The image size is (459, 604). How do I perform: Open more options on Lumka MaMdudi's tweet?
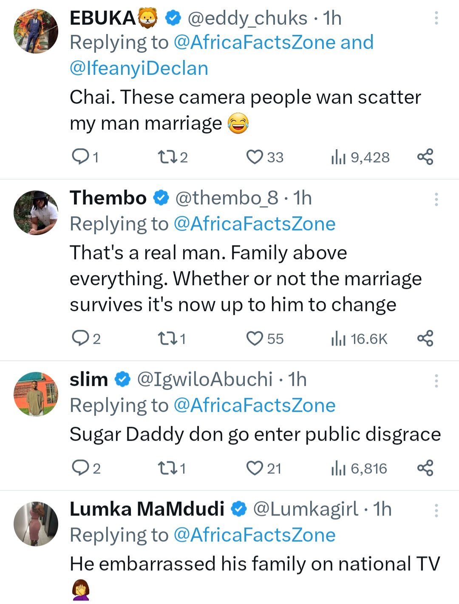(x=436, y=510)
